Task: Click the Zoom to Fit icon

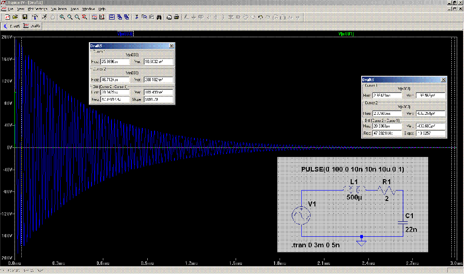Action: point(85,17)
